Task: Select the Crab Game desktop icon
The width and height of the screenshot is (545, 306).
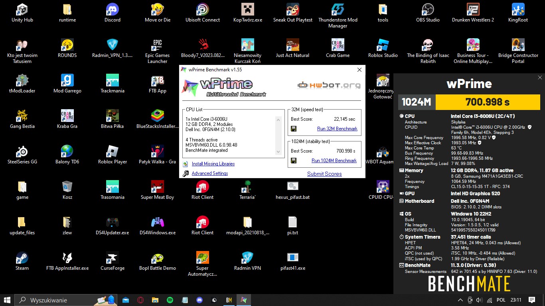Action: pos(338,48)
